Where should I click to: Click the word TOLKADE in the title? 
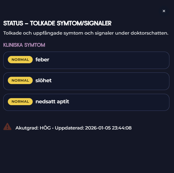click(x=42, y=24)
